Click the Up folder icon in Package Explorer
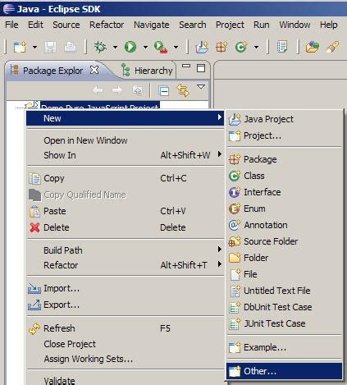347x385 pixels. (x=138, y=90)
